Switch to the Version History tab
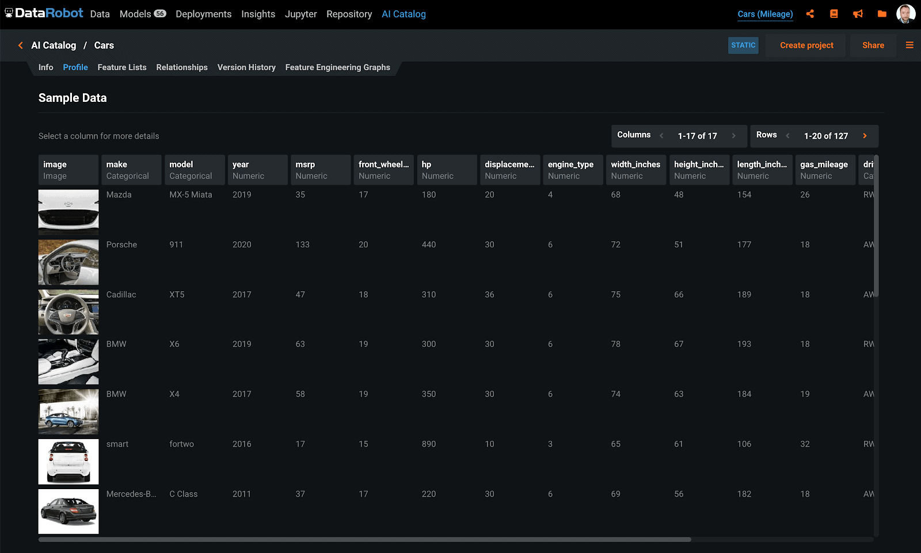 pos(246,67)
